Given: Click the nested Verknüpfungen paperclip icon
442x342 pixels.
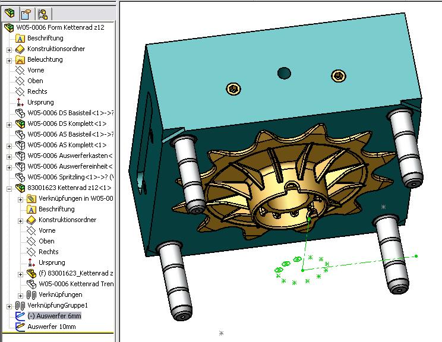Looking at the screenshot, I should pyautogui.click(x=31, y=295).
